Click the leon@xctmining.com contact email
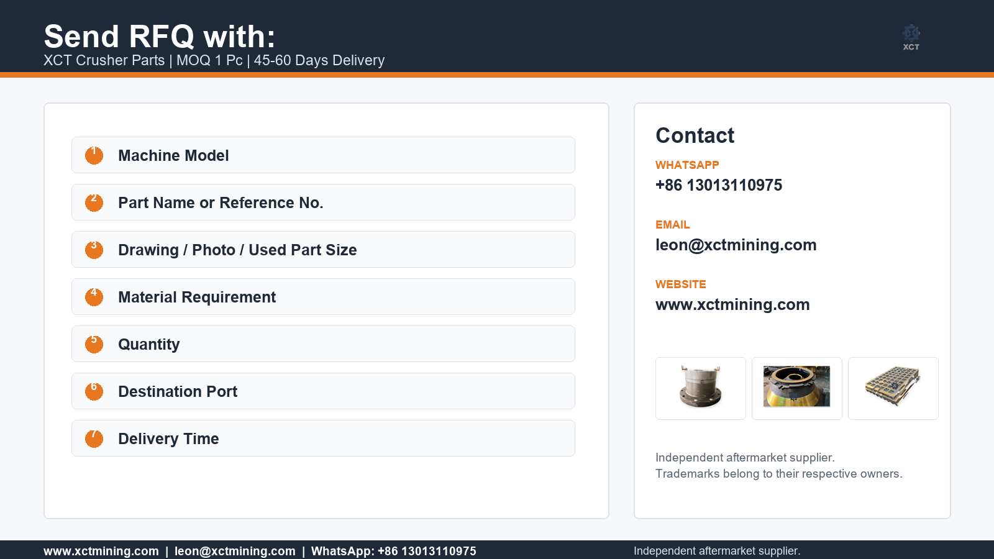The width and height of the screenshot is (994, 559). pos(736,245)
